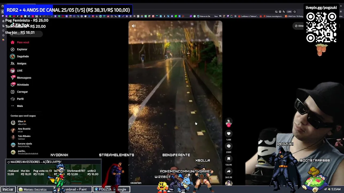The image size is (344, 193).
Task: Close the browser window X button
Action: 341,6
